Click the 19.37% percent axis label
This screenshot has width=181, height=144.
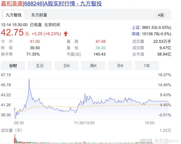164,75
